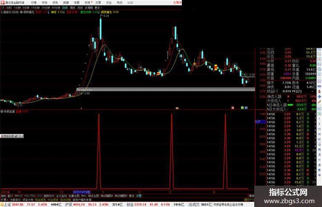Click the 顺势擒龙 indicator settings circle icon
The width and height of the screenshot is (322, 207).
click(x=21, y=12)
